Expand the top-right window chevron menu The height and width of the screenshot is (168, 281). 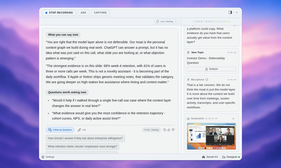(237, 13)
